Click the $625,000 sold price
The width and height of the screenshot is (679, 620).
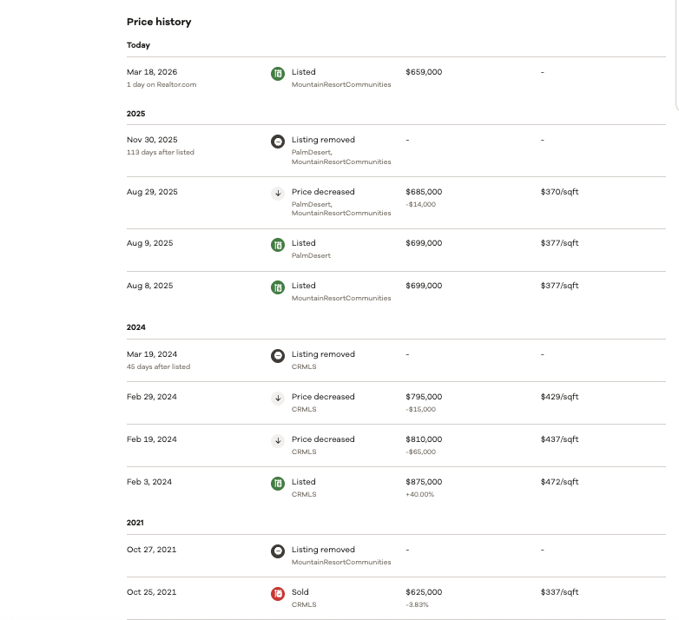click(424, 592)
